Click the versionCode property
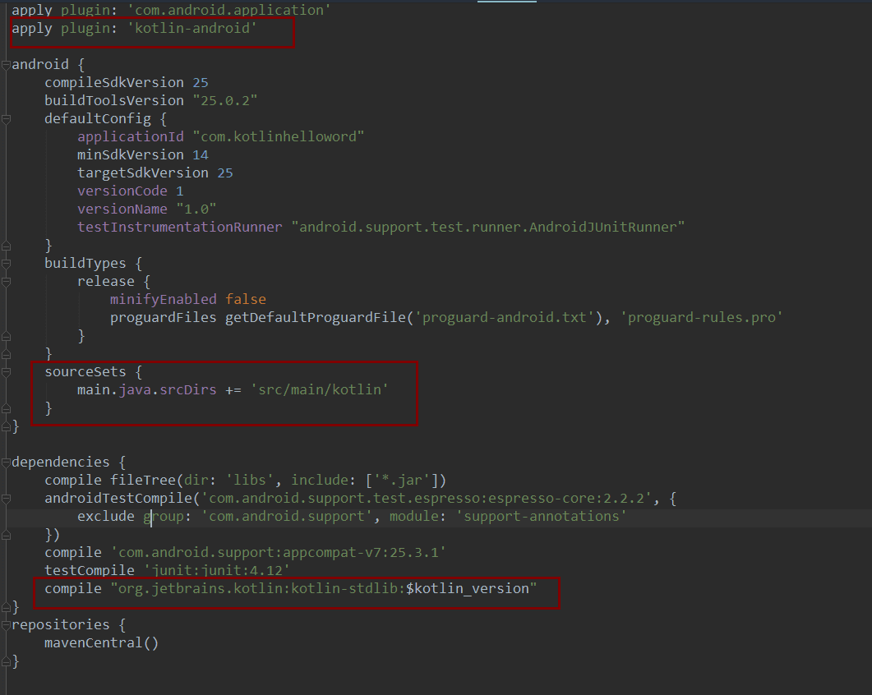Screen dimensions: 872x695 point(122,191)
